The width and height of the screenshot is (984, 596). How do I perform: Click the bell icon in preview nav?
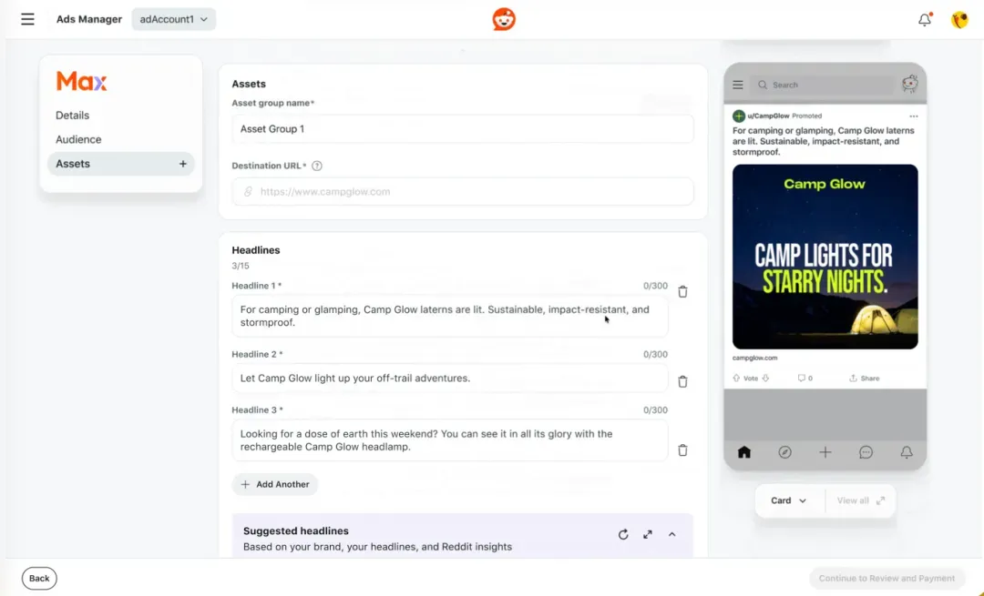(x=907, y=452)
